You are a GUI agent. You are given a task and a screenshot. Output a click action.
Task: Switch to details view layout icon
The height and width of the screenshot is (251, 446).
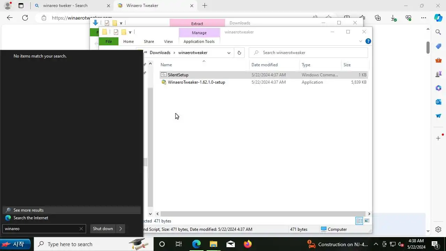(359, 221)
